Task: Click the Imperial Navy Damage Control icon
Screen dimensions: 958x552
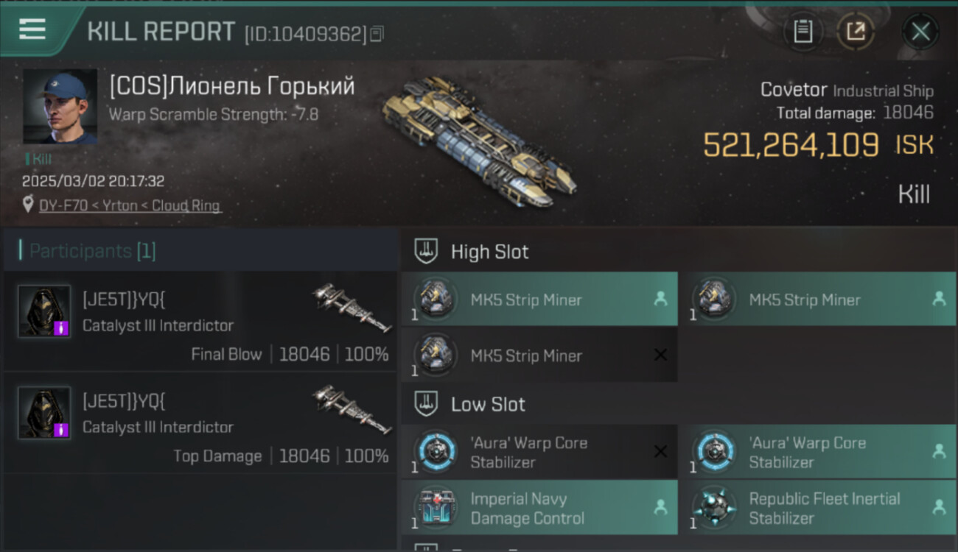Action: point(436,508)
